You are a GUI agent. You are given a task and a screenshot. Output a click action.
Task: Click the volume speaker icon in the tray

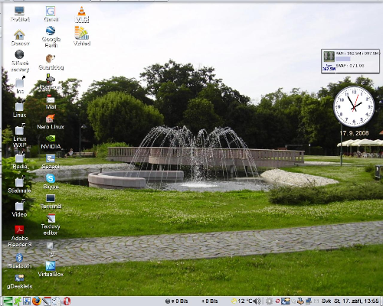tap(257, 301)
